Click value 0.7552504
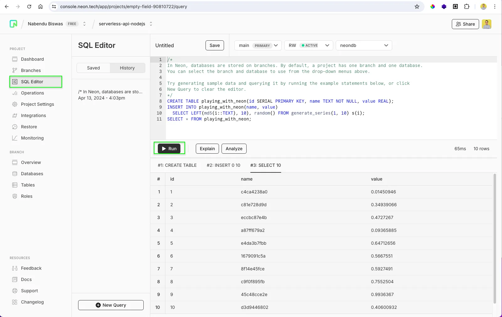 coord(382,282)
